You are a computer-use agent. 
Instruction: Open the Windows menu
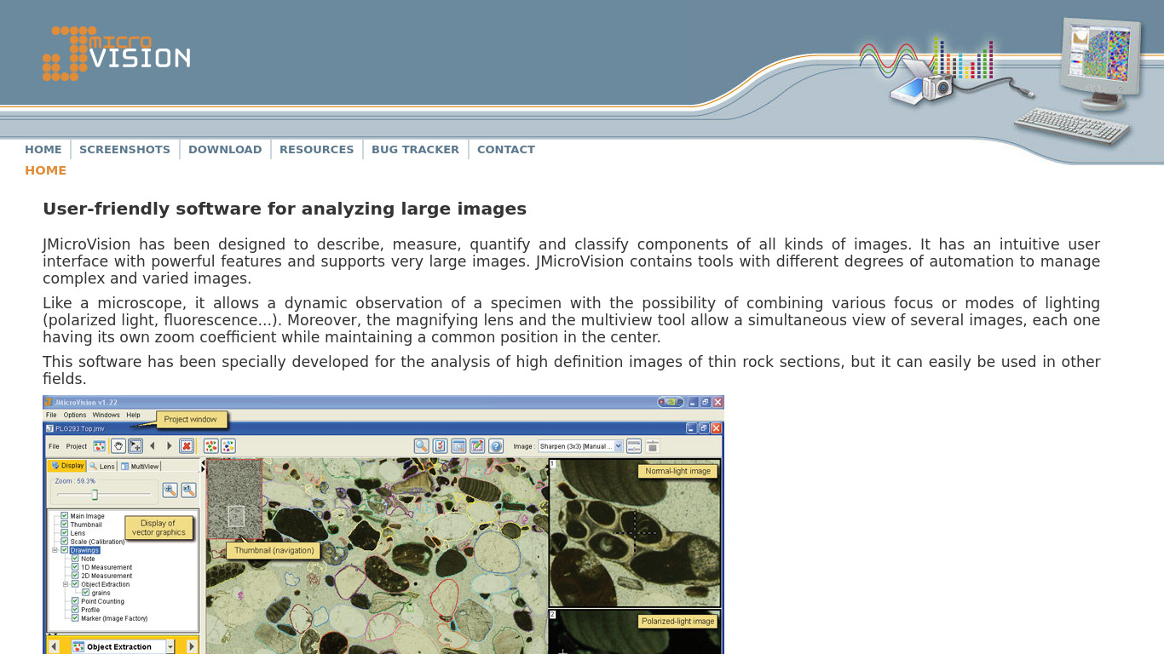107,415
